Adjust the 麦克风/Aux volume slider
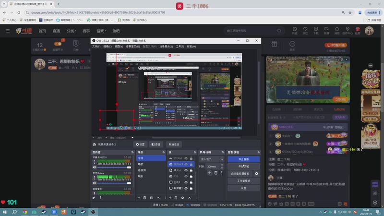Image resolution: width=384 pixels, height=216 pixels. click(114, 183)
